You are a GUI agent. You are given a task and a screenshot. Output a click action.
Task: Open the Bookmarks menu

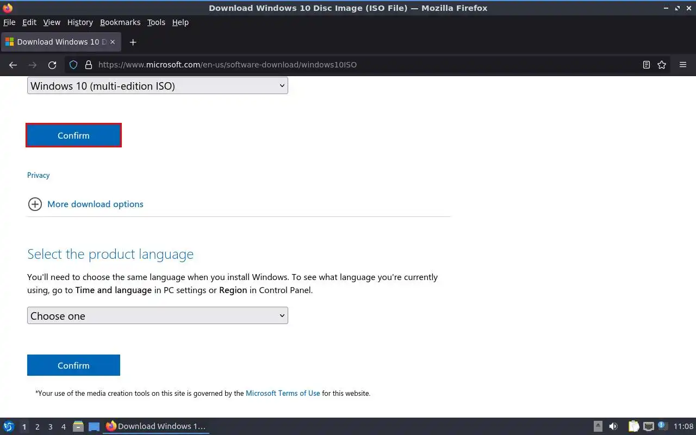(x=120, y=22)
